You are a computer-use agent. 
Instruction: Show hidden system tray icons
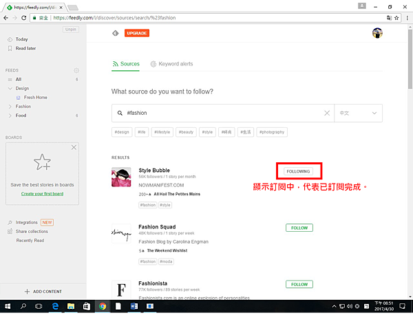tap(334, 306)
